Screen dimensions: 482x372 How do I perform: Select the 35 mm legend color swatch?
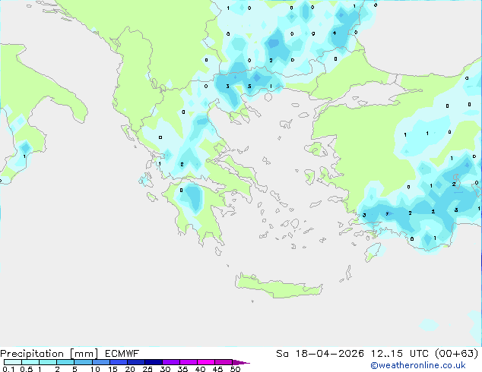click(x=189, y=362)
